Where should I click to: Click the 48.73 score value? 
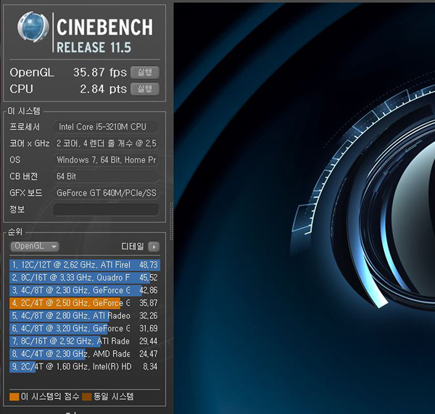[149, 265]
